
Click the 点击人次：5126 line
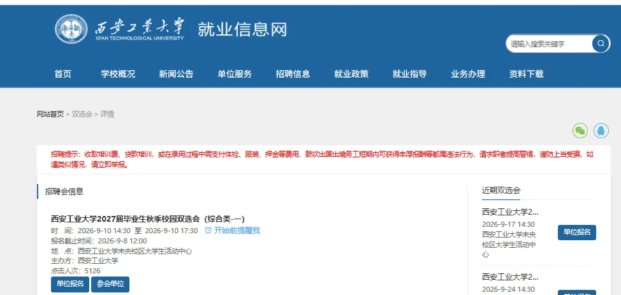point(76,271)
